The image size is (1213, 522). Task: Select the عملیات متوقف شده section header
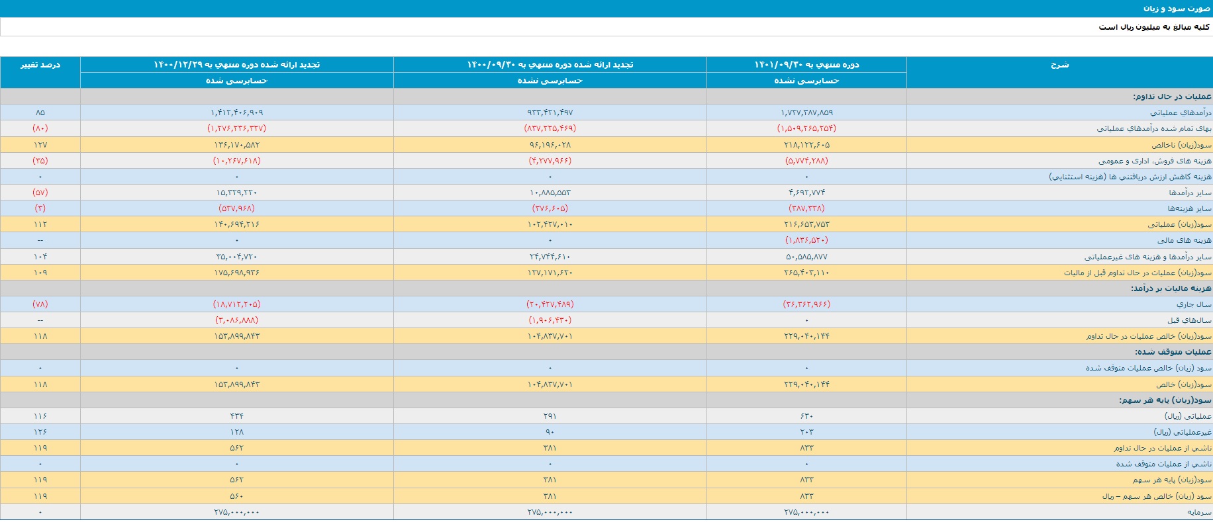1173,352
